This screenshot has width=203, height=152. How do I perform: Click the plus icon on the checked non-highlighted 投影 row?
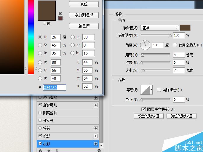(96, 136)
